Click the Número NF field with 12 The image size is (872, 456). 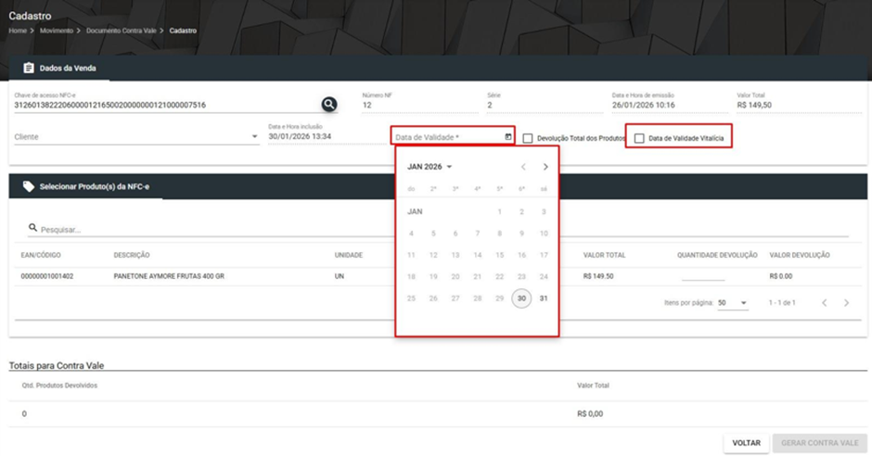click(x=420, y=105)
